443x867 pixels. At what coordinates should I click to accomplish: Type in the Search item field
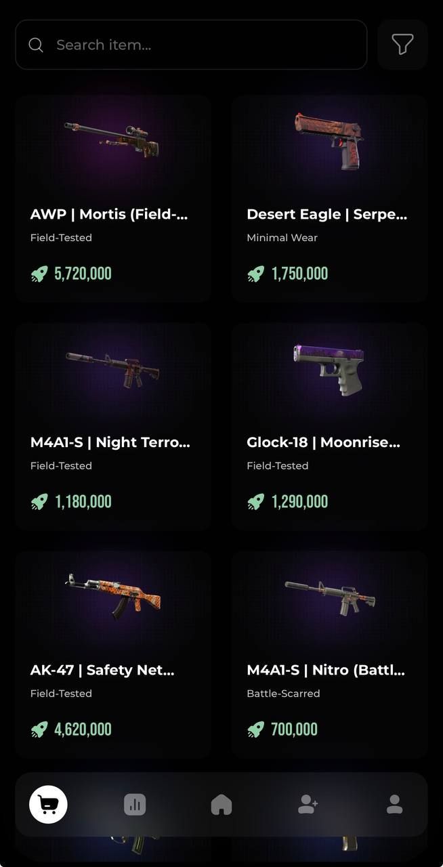203,45
